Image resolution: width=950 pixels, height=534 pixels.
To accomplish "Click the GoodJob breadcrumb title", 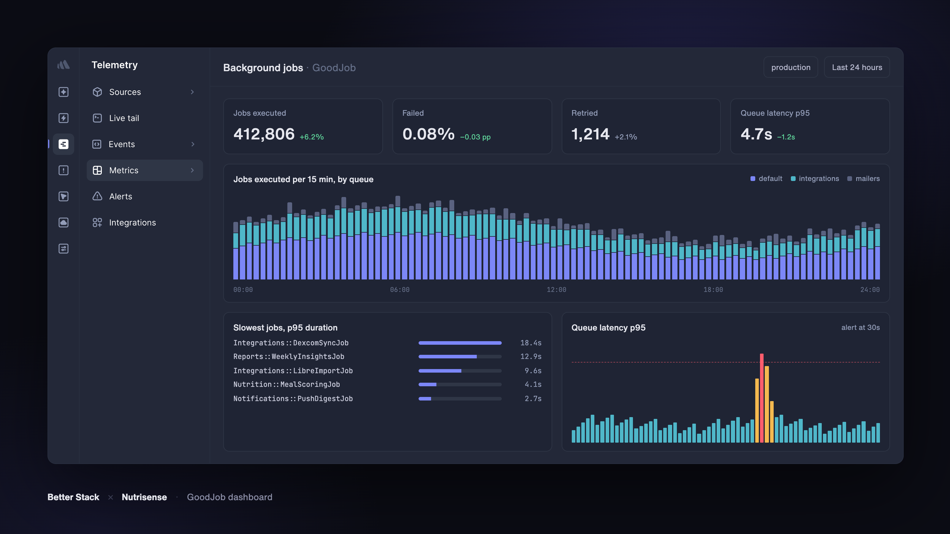I will point(334,68).
